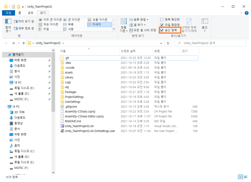Switch to the 공유 share tab
The width and height of the screenshot is (251, 182).
(30, 13)
